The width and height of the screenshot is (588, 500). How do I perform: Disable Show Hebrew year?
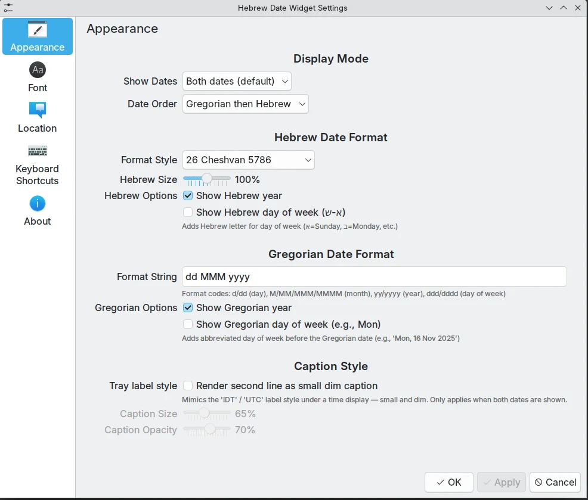click(188, 195)
